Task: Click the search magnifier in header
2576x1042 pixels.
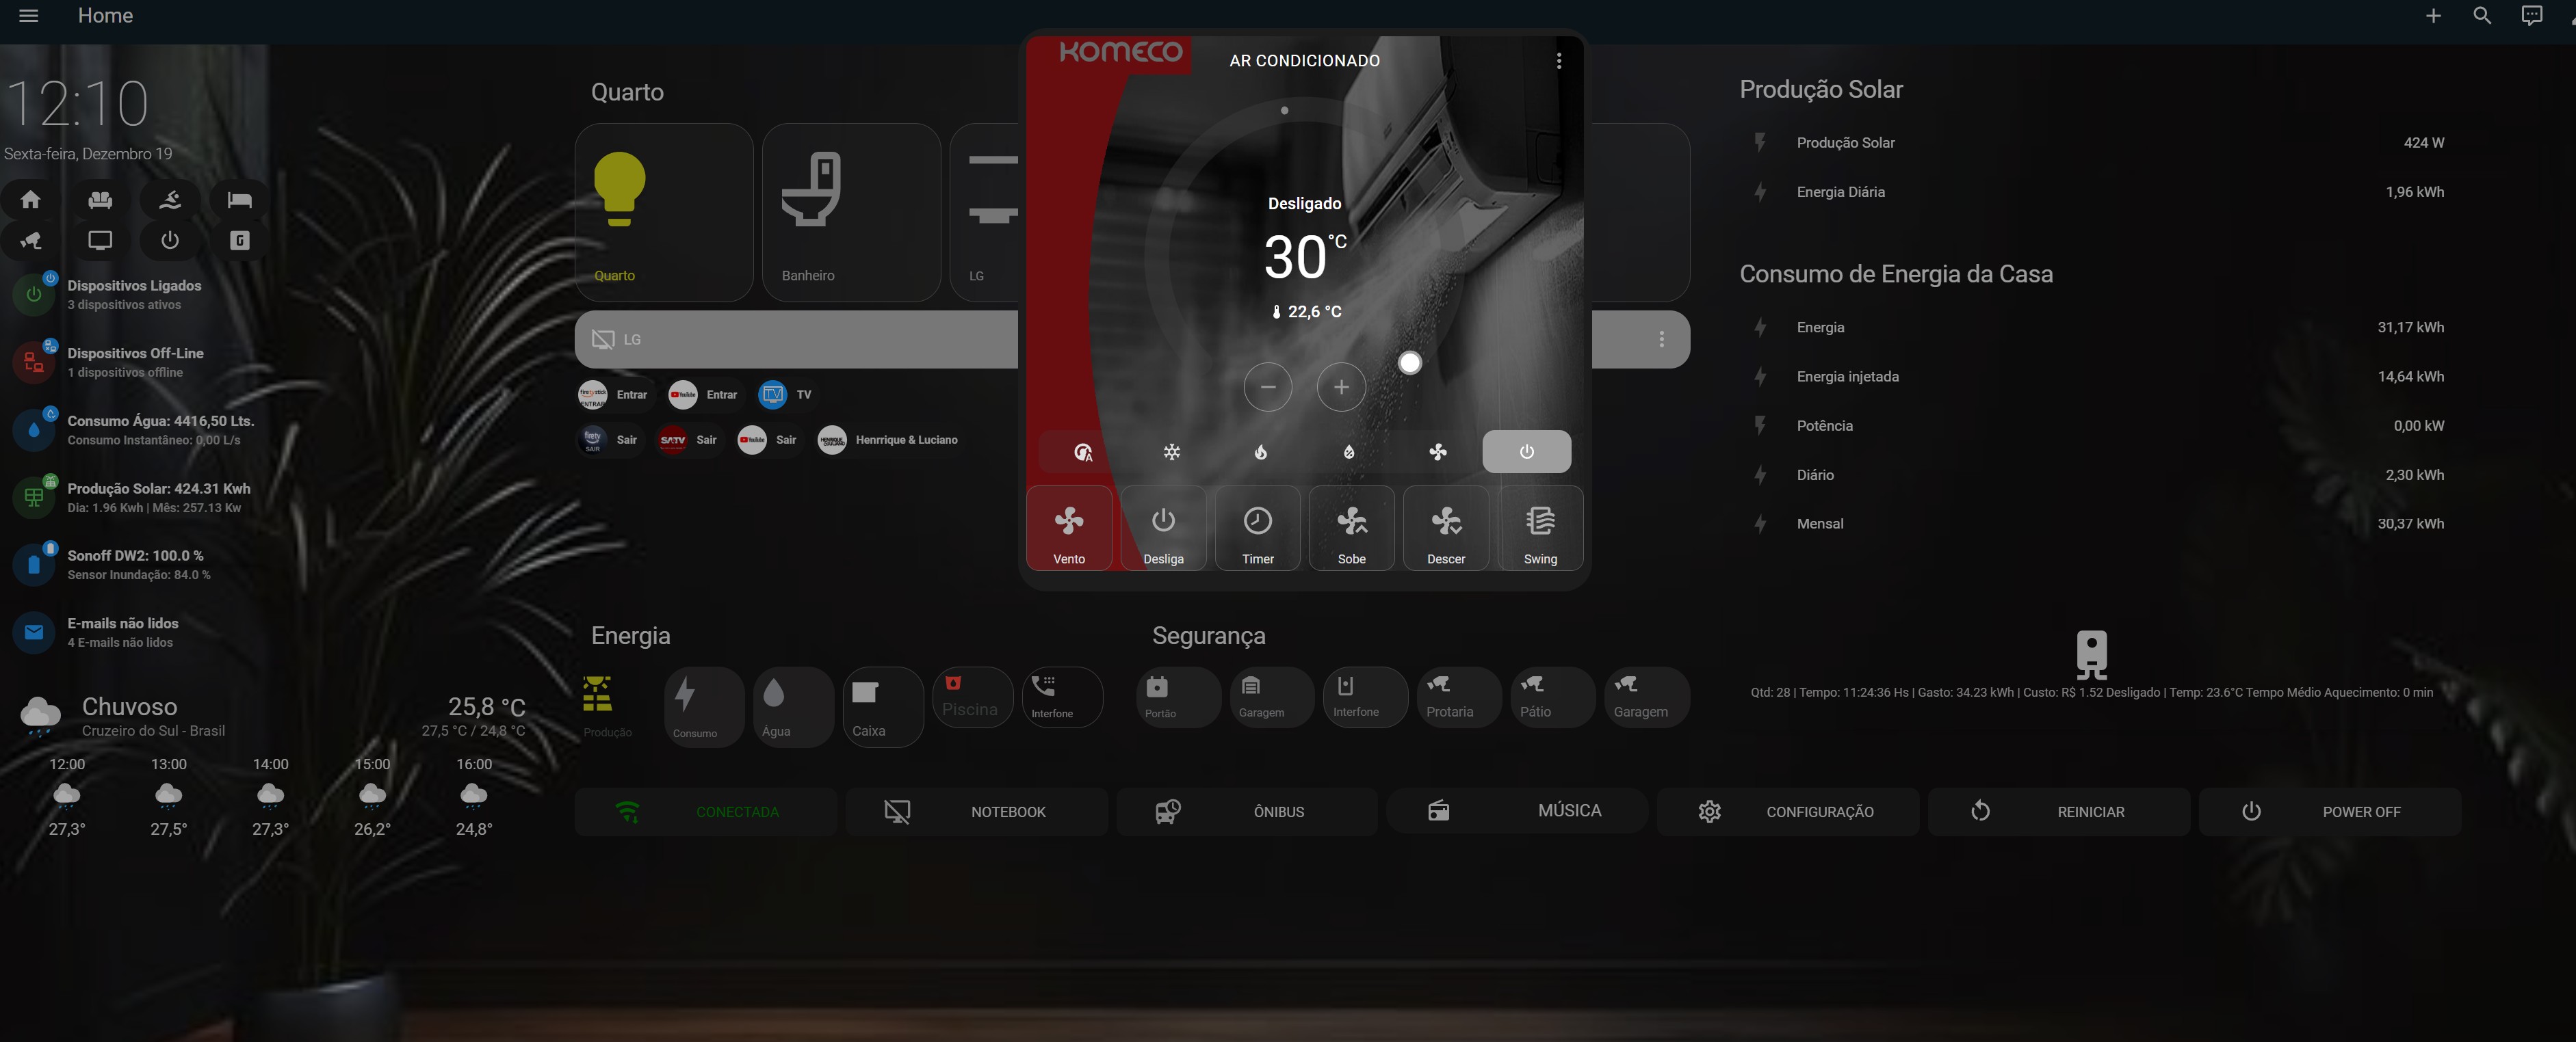Action: pyautogui.click(x=2481, y=16)
